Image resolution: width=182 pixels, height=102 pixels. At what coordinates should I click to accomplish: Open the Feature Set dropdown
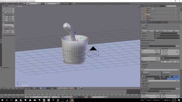167,36
